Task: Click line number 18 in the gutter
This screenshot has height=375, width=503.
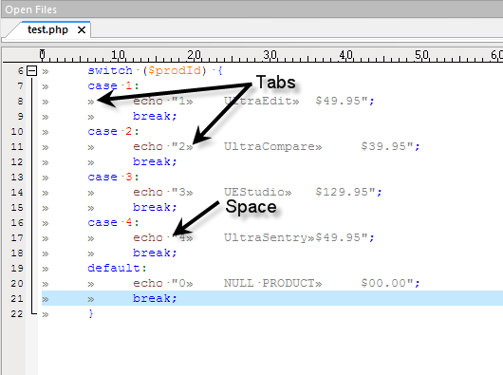Action: point(17,253)
